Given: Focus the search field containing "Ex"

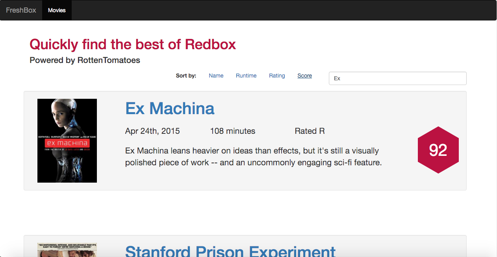Looking at the screenshot, I should click(x=397, y=78).
